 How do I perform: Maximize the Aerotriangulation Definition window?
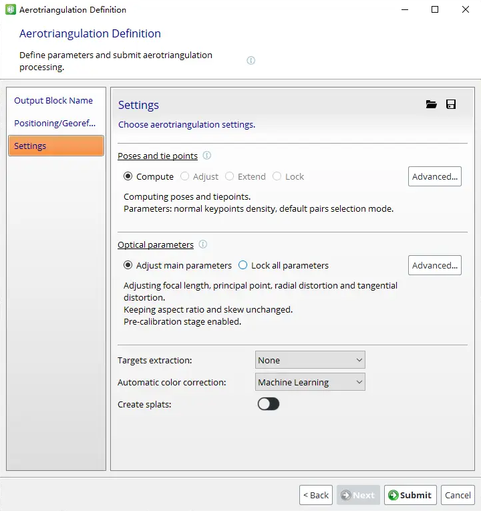(x=435, y=9)
